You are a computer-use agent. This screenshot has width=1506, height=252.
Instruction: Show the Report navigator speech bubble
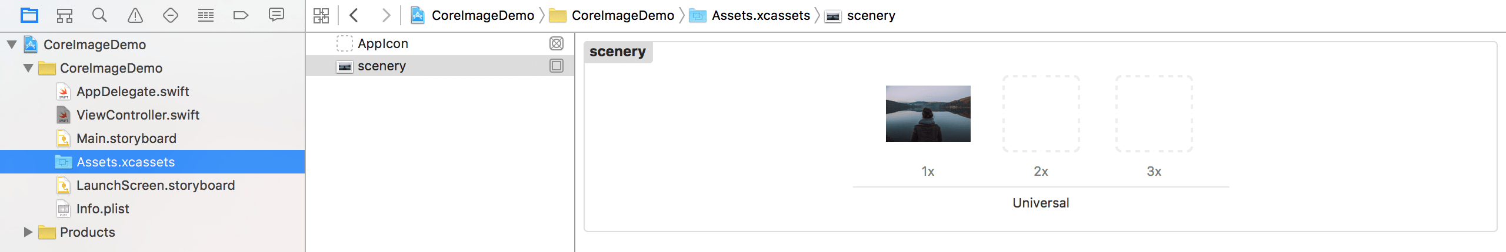(276, 15)
